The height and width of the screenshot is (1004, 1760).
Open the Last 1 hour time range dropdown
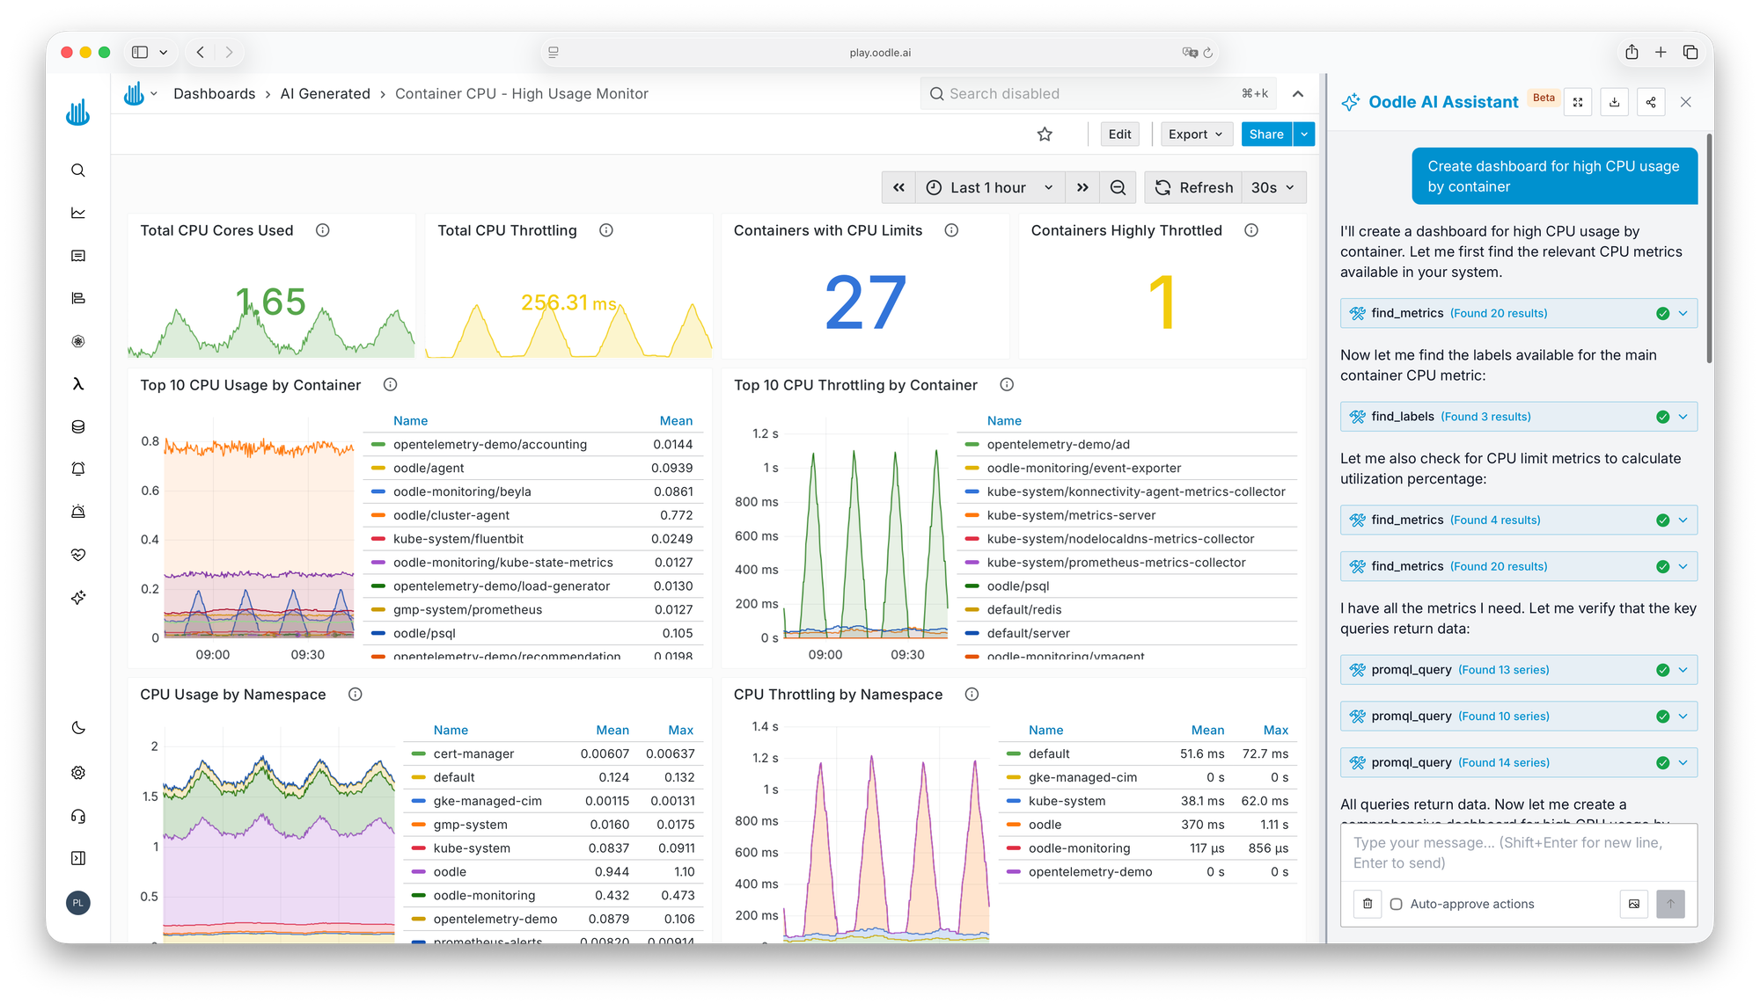click(989, 187)
